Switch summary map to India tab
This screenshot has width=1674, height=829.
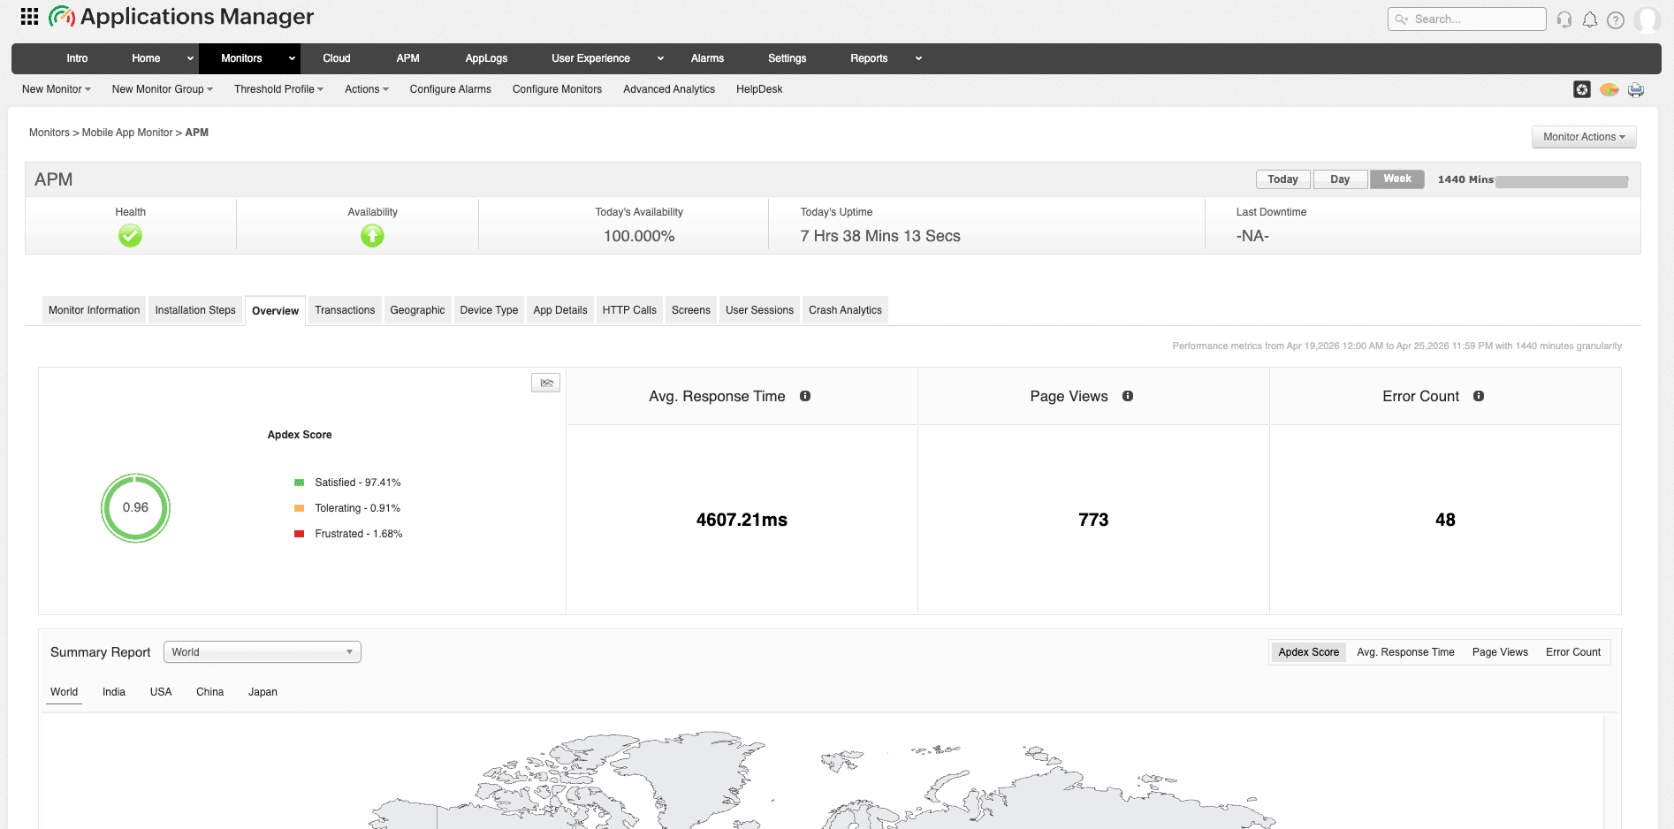coord(114,692)
